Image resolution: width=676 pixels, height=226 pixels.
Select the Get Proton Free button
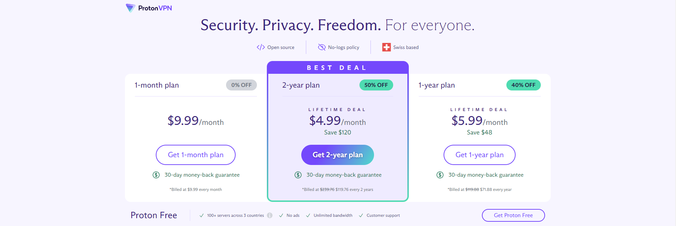pyautogui.click(x=513, y=215)
